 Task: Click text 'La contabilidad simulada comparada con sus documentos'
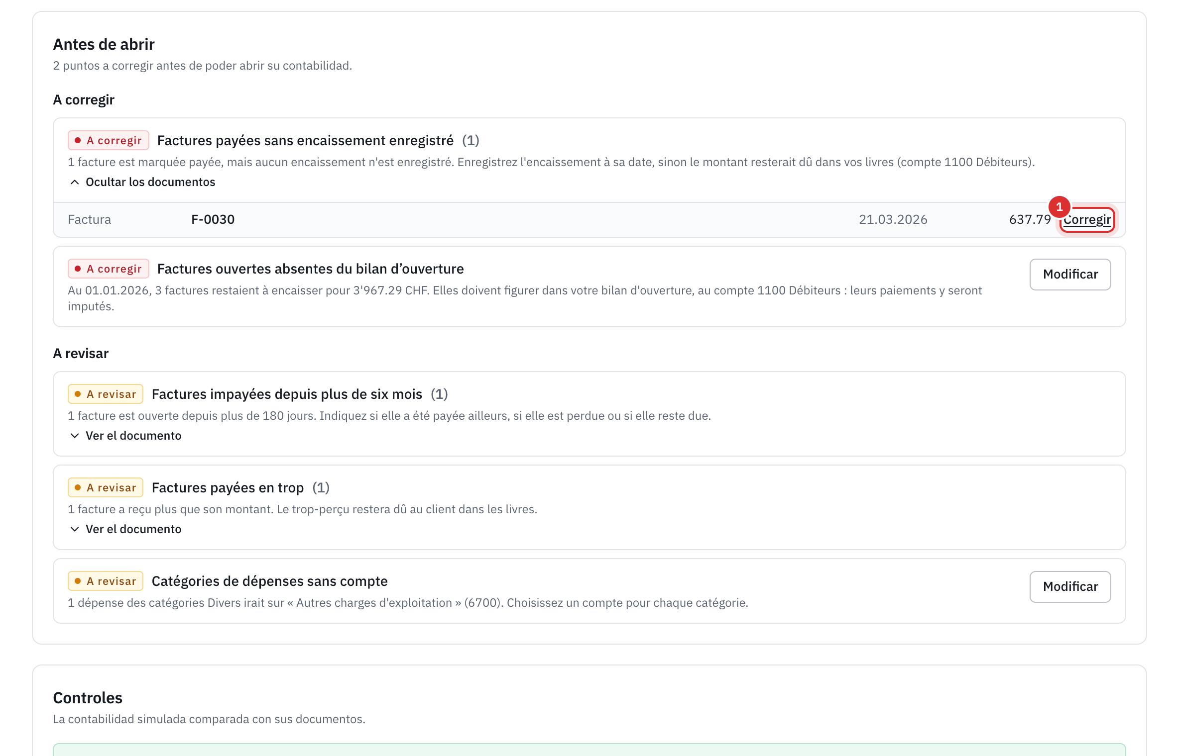point(209,719)
